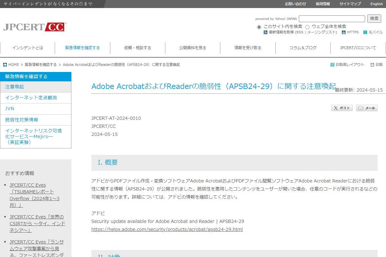Click the 検索 search button
Viewport: 386px width, 257px height.
click(374, 19)
